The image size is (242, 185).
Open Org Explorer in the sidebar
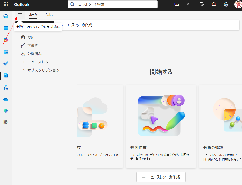6,87
